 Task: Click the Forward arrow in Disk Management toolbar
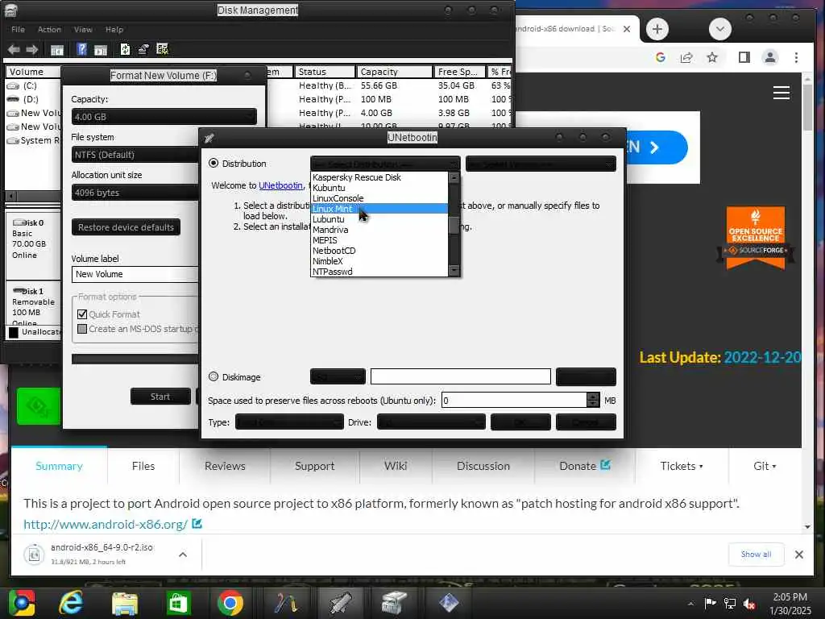click(32, 49)
